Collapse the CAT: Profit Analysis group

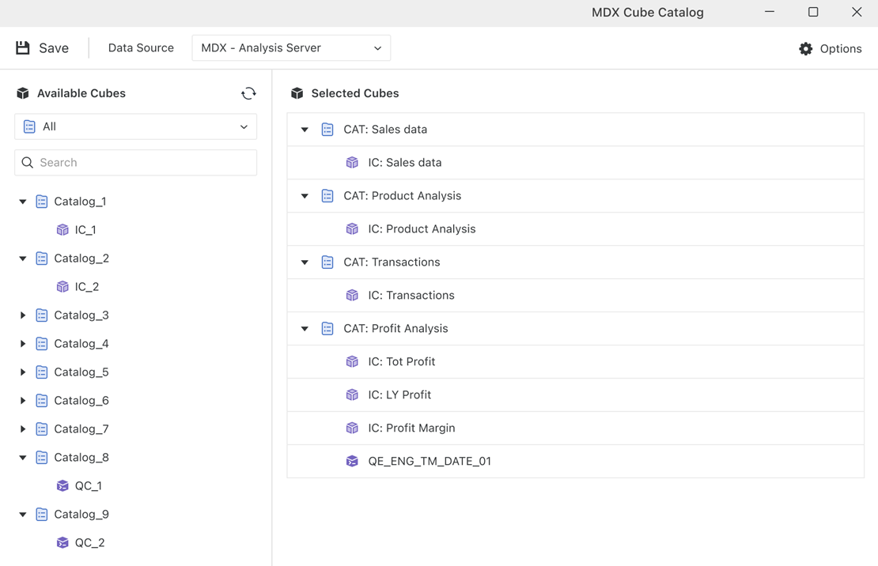[x=305, y=329]
